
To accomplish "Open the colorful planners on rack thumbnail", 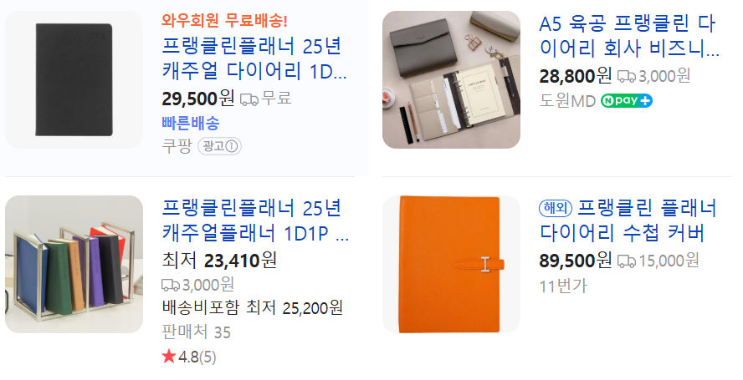I will 74,264.
